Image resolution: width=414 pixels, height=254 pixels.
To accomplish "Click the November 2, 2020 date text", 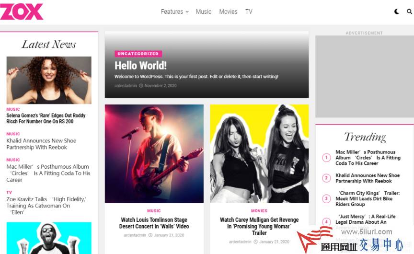I will 161,86.
